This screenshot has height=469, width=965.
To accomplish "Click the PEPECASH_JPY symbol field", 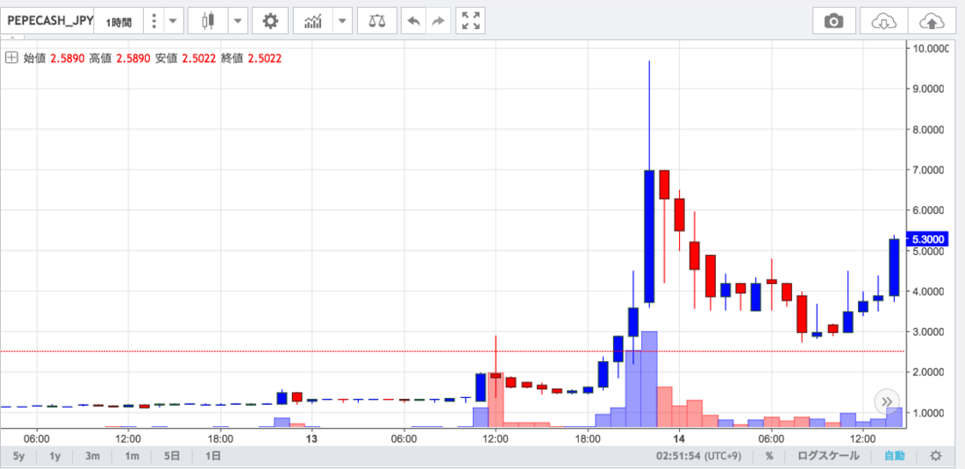I will tap(47, 21).
